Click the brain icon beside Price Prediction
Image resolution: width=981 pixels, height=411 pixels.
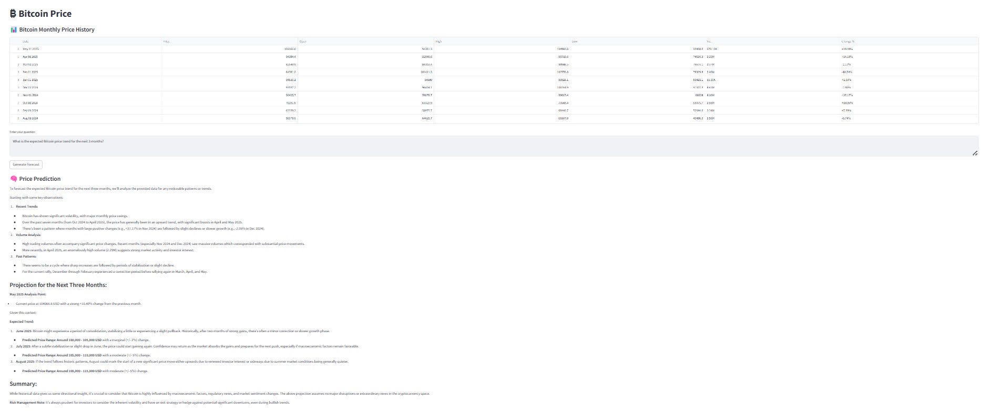pos(14,179)
